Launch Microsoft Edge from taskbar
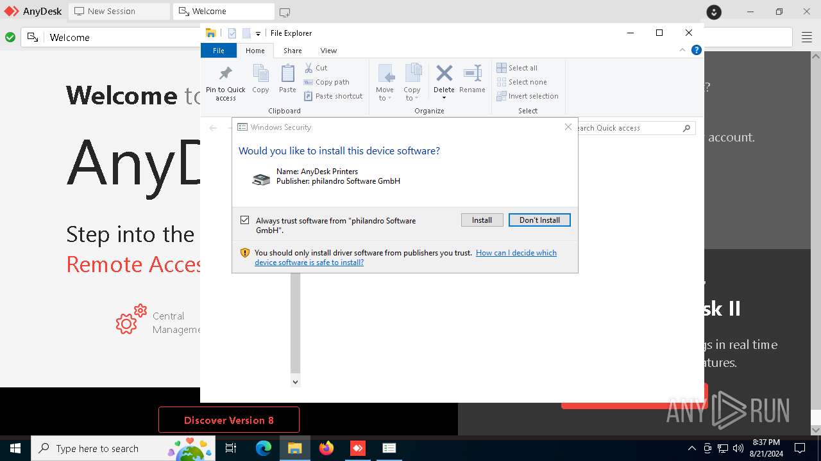 click(264, 448)
